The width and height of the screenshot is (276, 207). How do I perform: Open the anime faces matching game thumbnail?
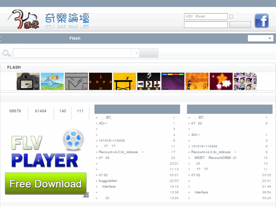[x=245, y=81]
